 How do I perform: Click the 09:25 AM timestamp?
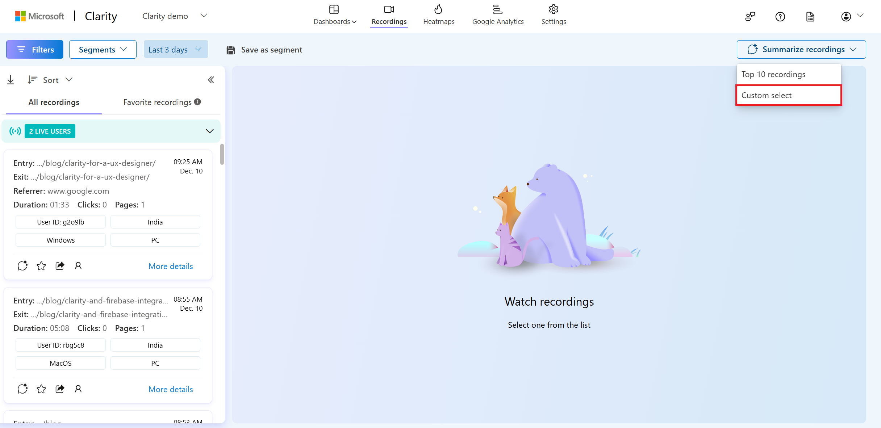(x=188, y=161)
